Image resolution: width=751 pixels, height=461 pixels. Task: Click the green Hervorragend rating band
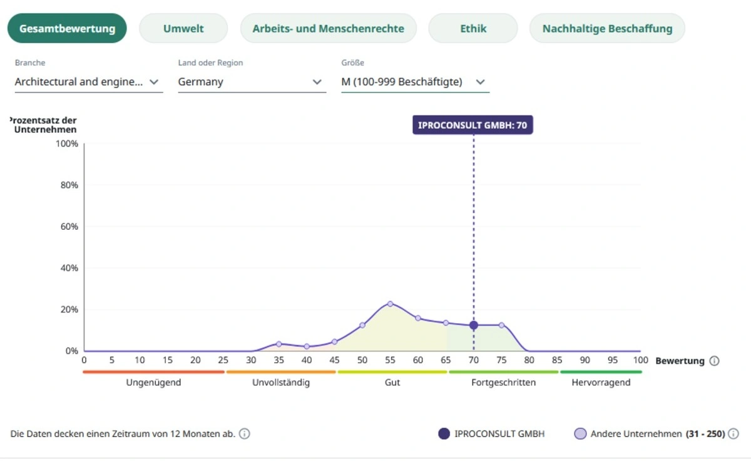[601, 372]
